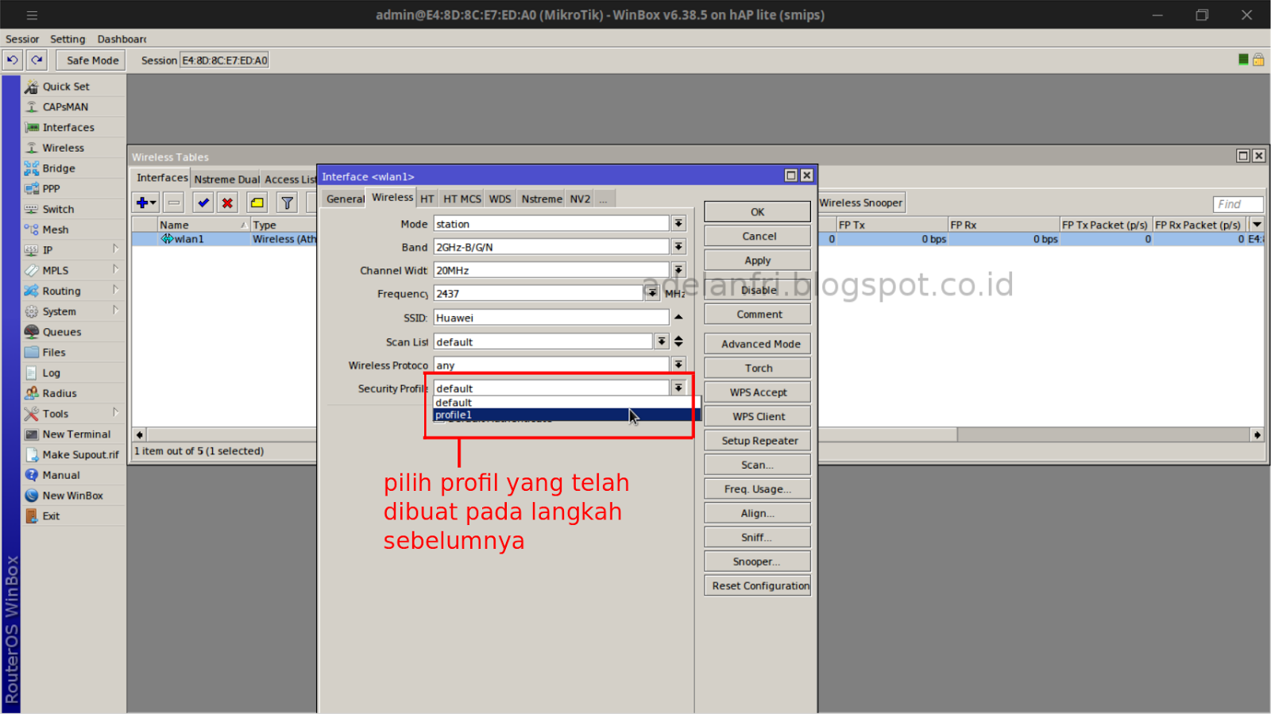Viewport: 1271px width, 714px height.
Task: Switch to the WDS tab
Action: tap(500, 199)
